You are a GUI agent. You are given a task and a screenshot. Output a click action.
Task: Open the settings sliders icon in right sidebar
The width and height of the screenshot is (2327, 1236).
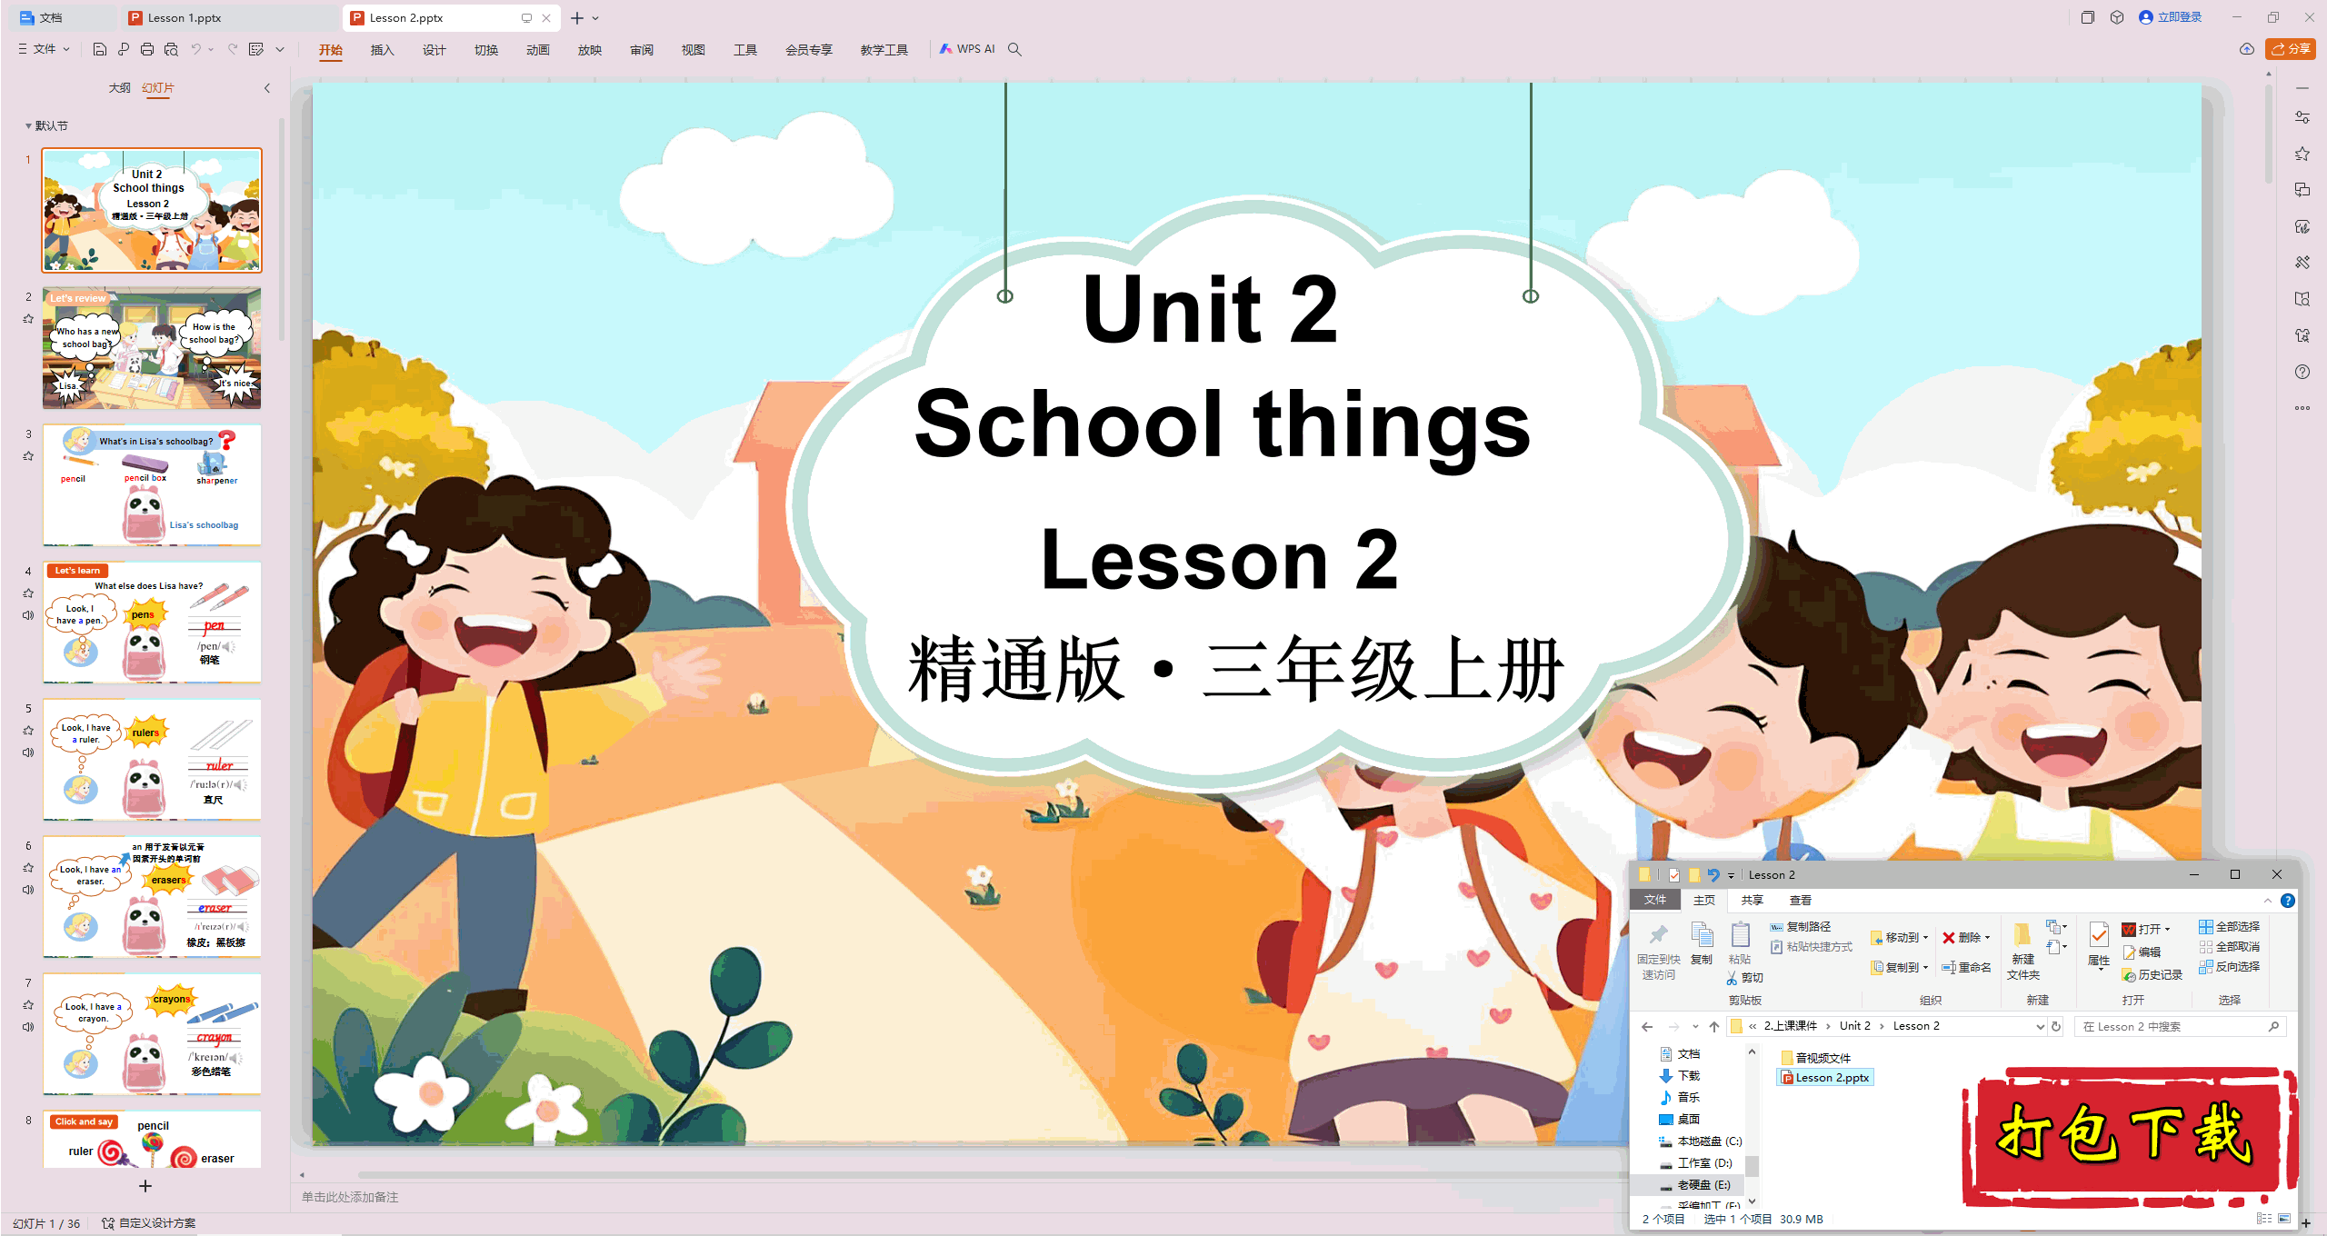tap(2302, 117)
